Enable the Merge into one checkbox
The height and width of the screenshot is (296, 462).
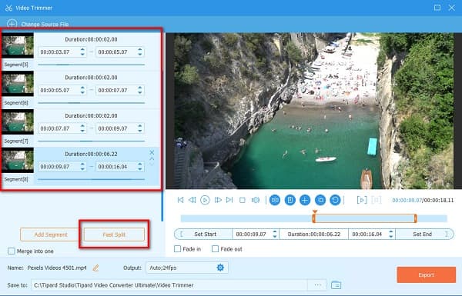12,251
